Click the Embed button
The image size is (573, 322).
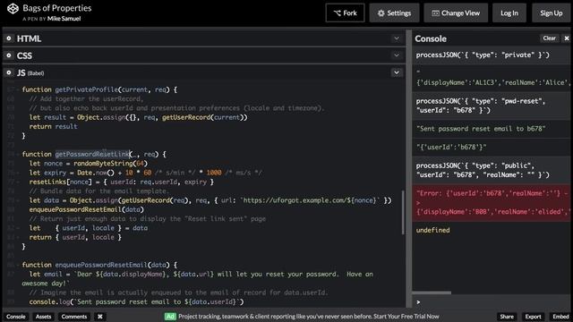tap(560, 317)
